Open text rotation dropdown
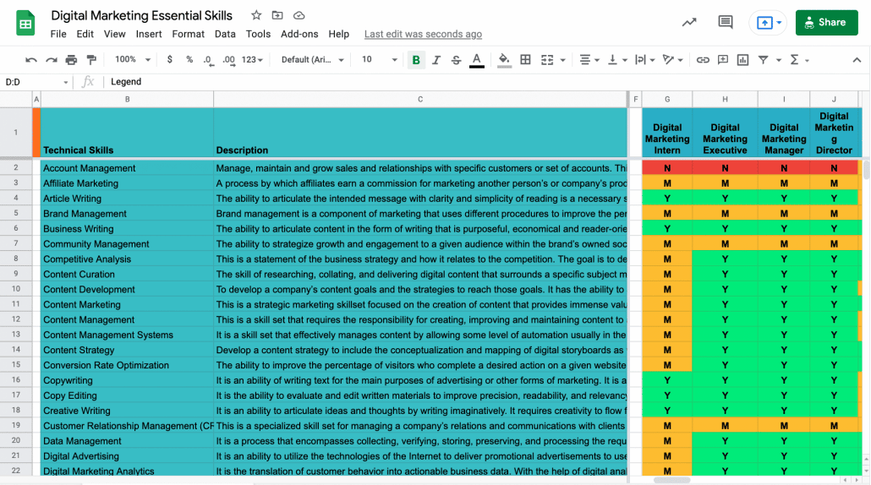 point(672,60)
